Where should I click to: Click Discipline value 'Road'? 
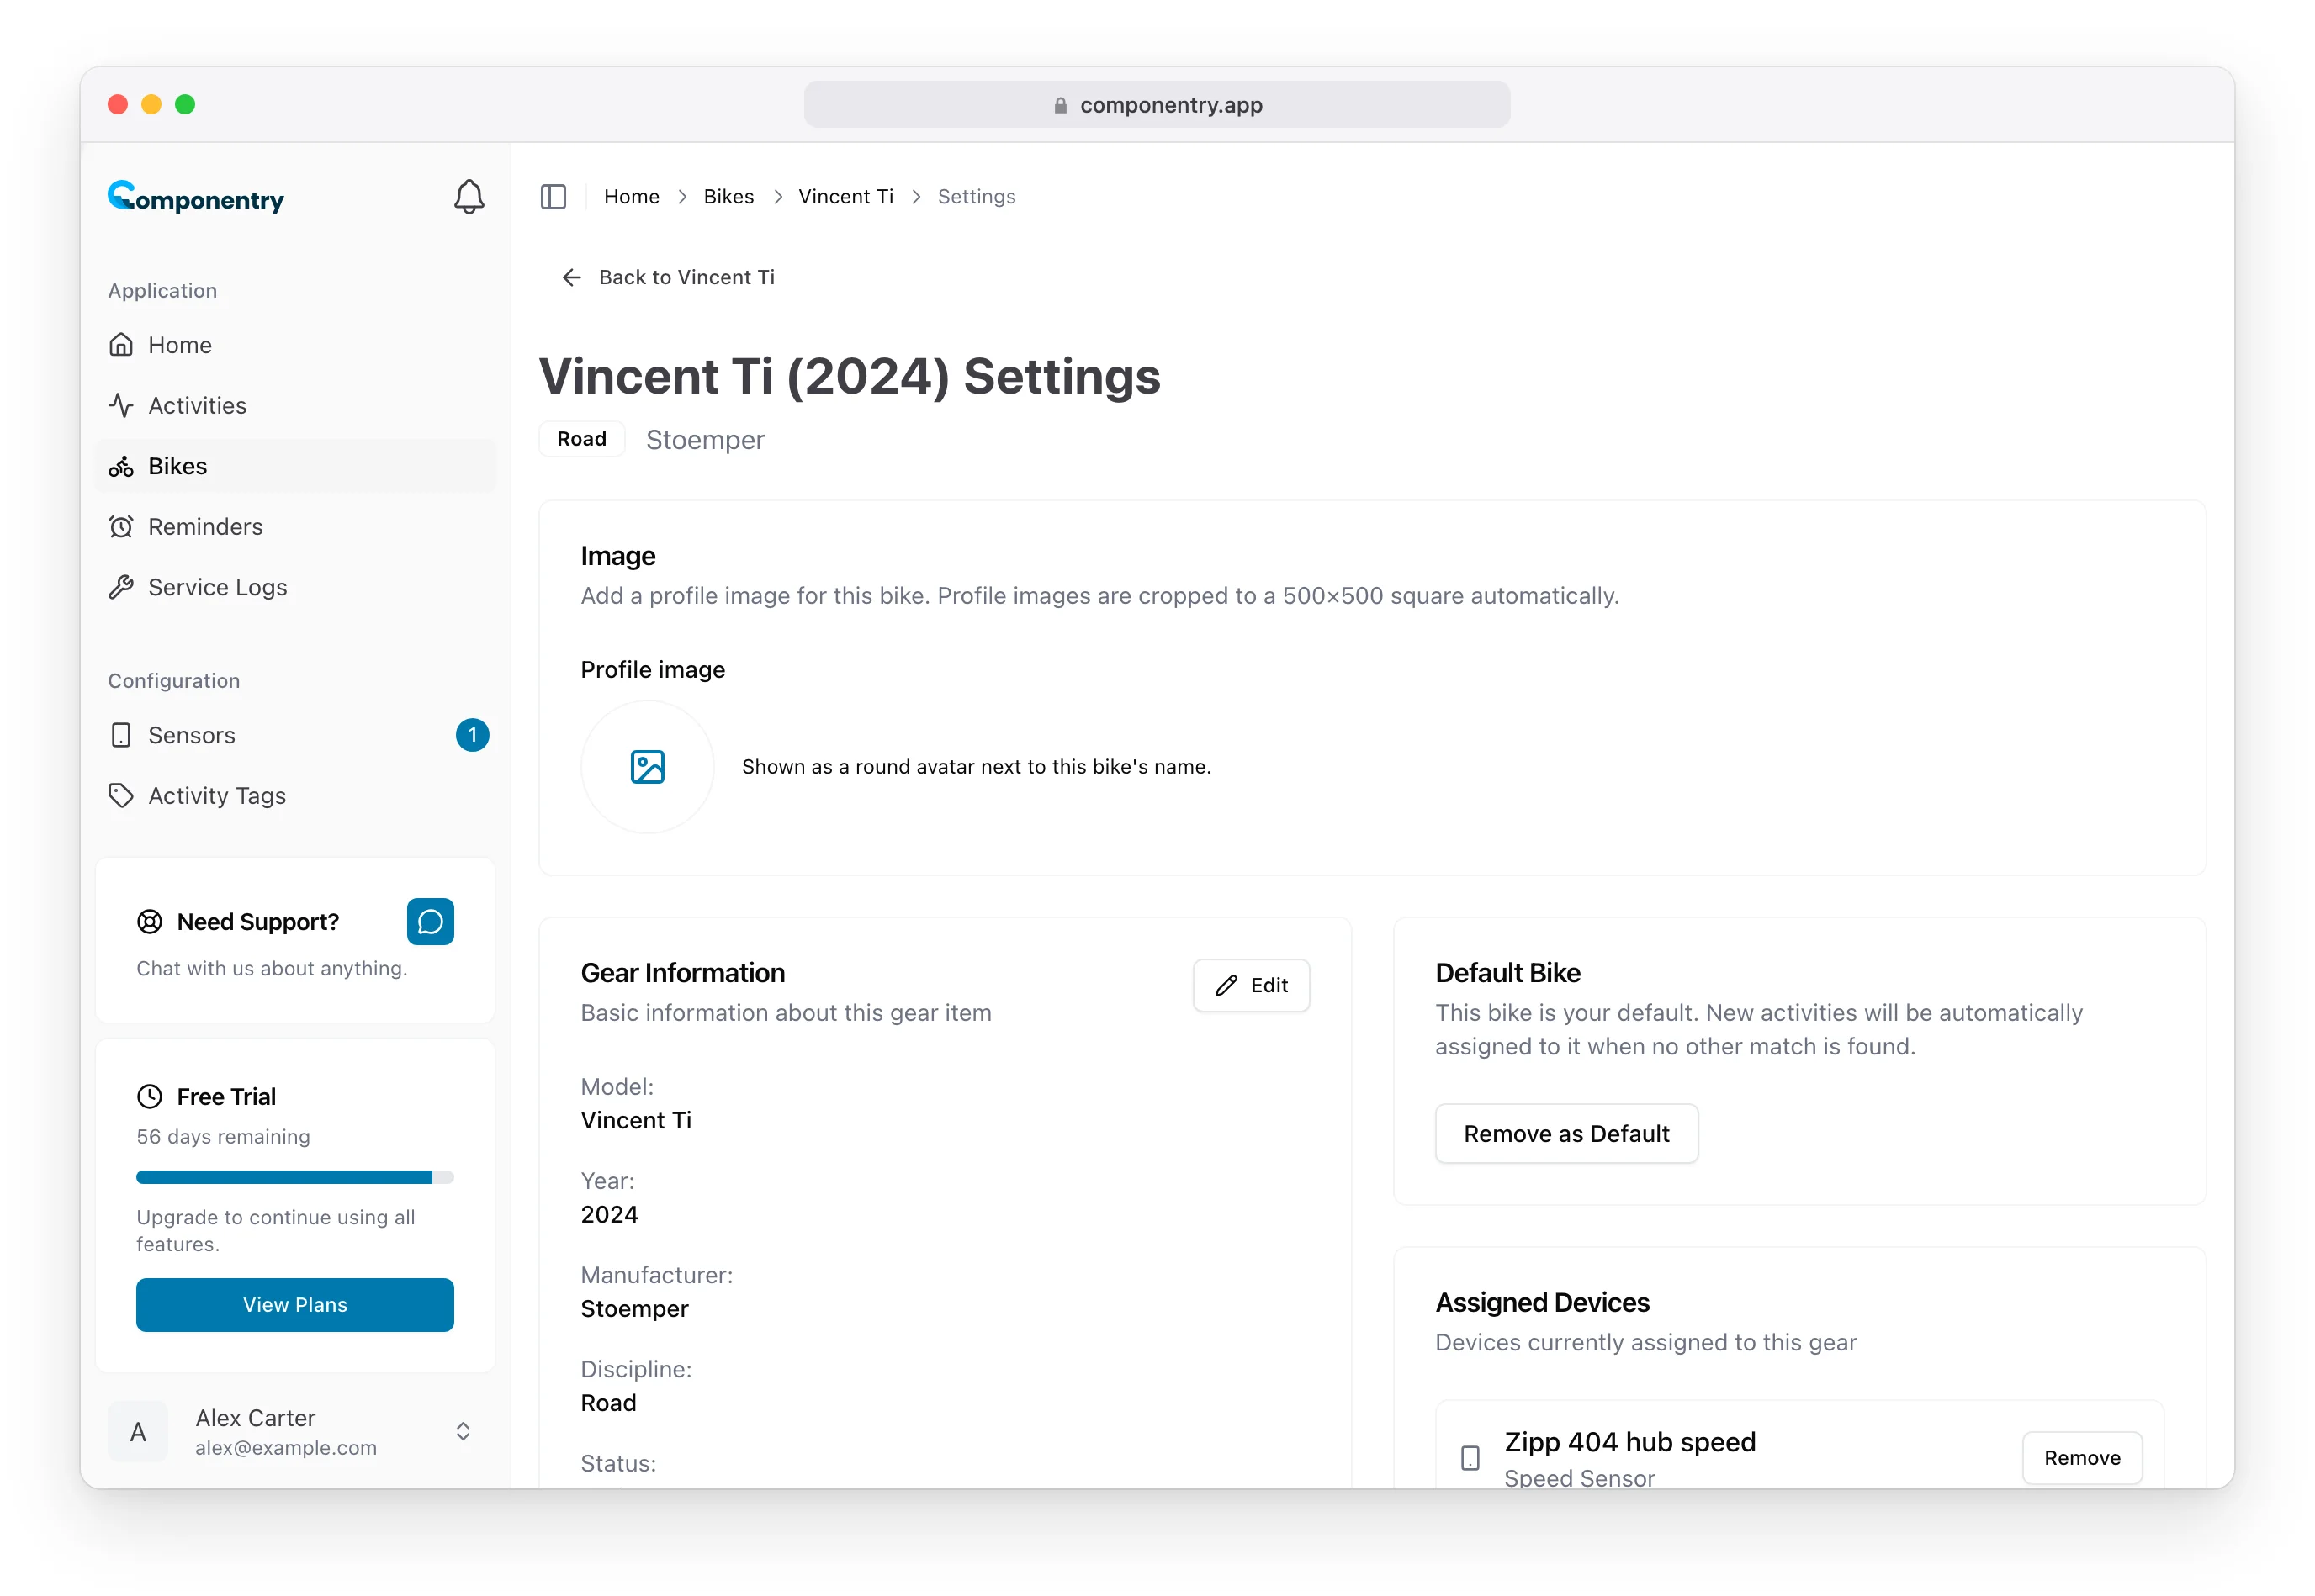pyautogui.click(x=608, y=1403)
